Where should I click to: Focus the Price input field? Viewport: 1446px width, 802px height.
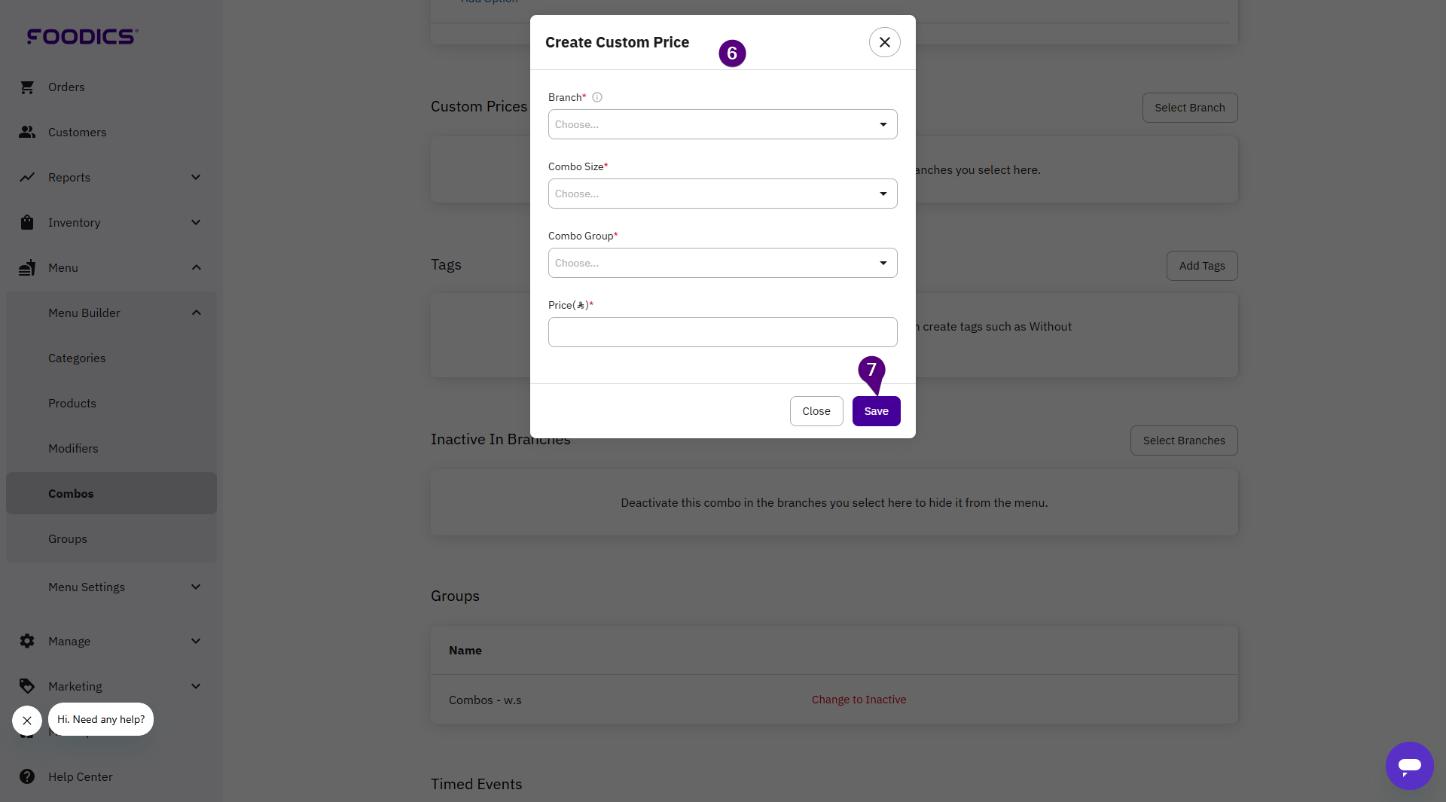tap(722, 333)
